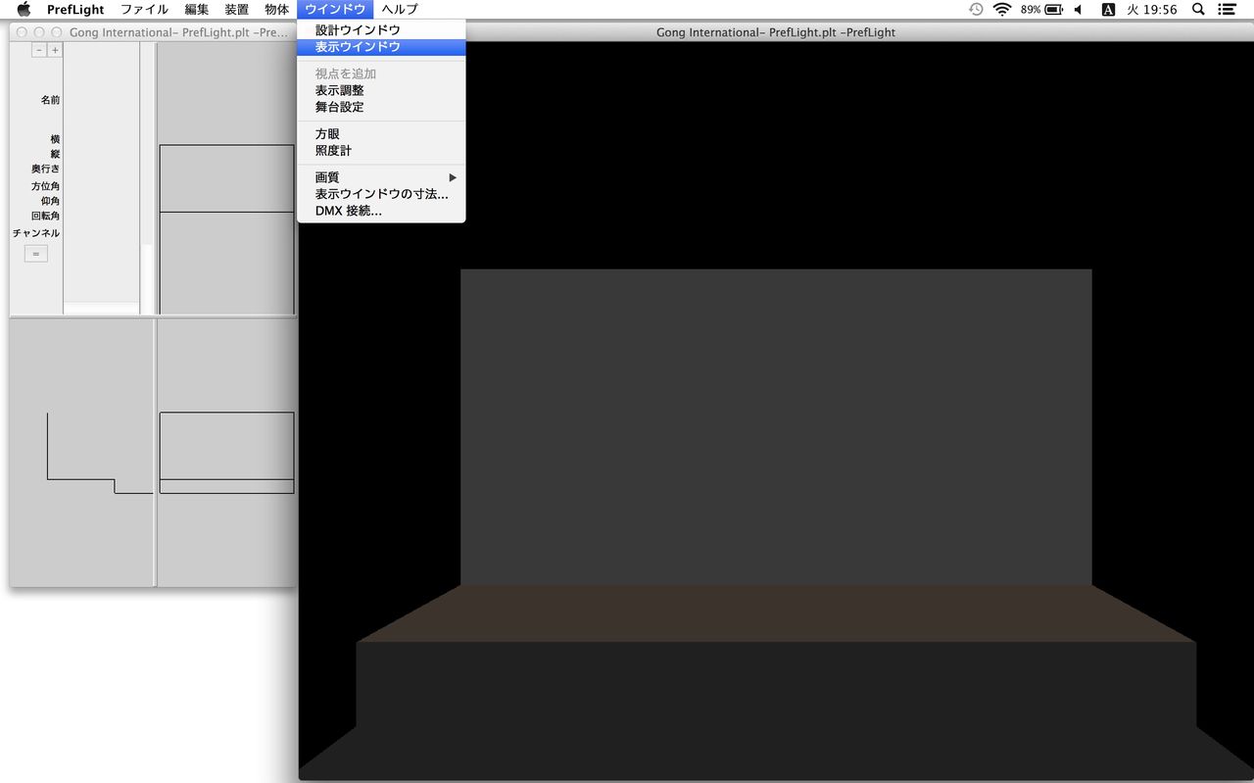The image size is (1254, 783).
Task: Expand the 画質 submenu
Action: (x=381, y=177)
